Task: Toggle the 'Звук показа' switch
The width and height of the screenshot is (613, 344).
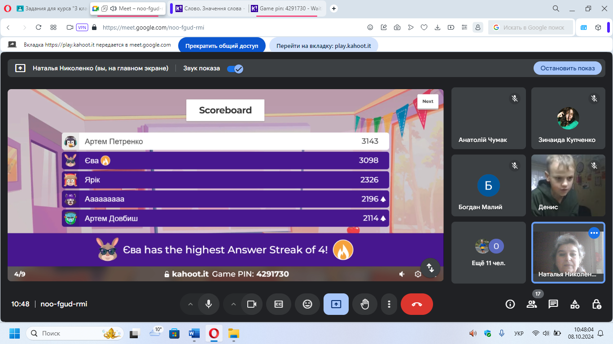Action: (x=235, y=69)
